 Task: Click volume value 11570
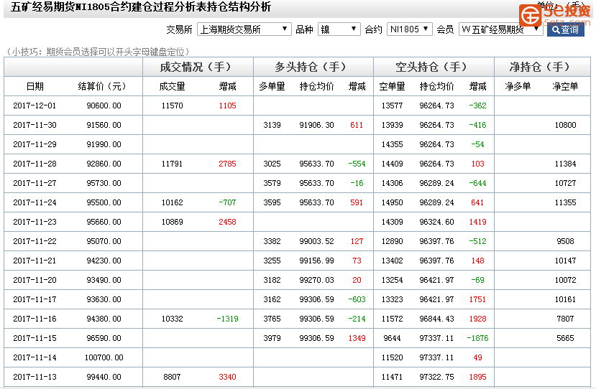[x=173, y=106]
